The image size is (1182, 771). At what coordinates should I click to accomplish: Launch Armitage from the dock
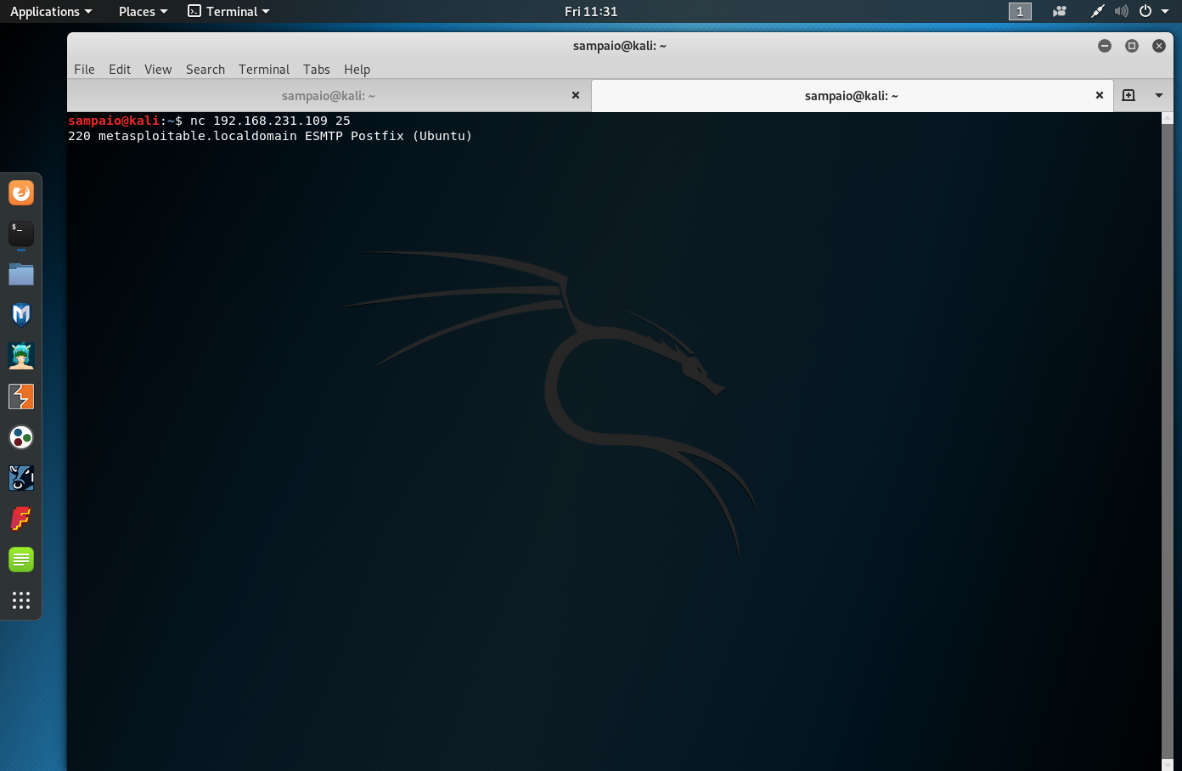point(21,356)
